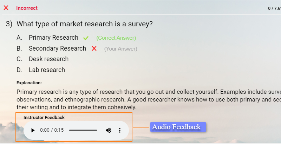Click the audio progress seek bar
The width and height of the screenshot is (281, 144).
click(x=83, y=130)
